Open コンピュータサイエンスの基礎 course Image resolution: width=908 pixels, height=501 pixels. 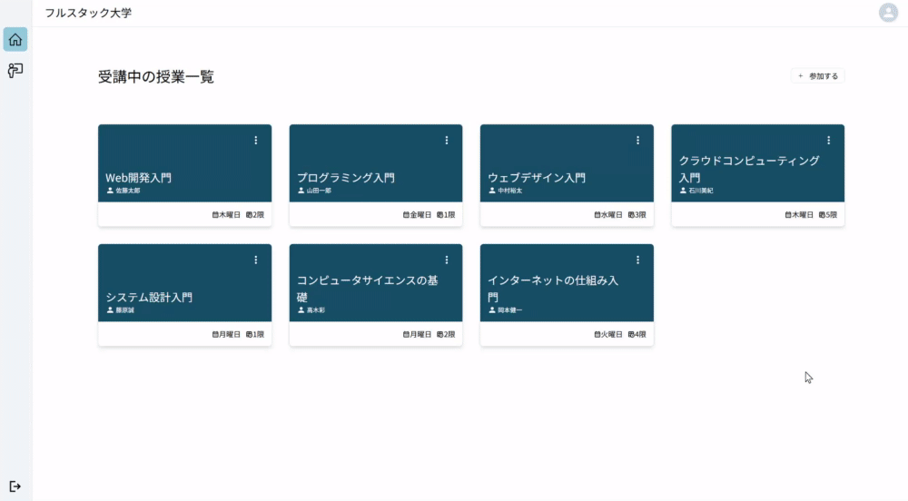376,295
